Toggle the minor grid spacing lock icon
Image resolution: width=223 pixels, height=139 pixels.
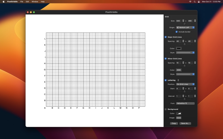coord(185,66)
